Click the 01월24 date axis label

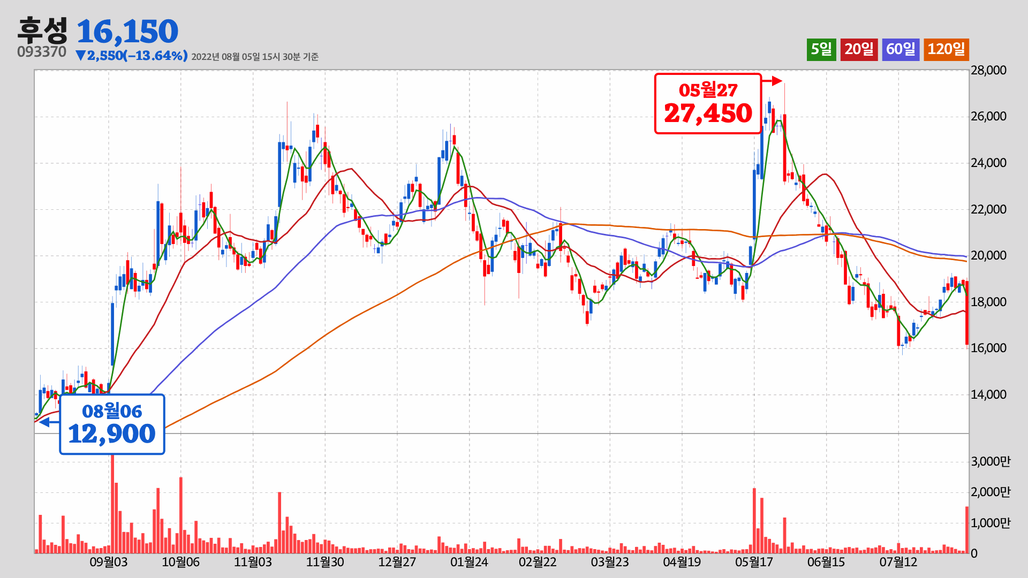[x=469, y=562]
